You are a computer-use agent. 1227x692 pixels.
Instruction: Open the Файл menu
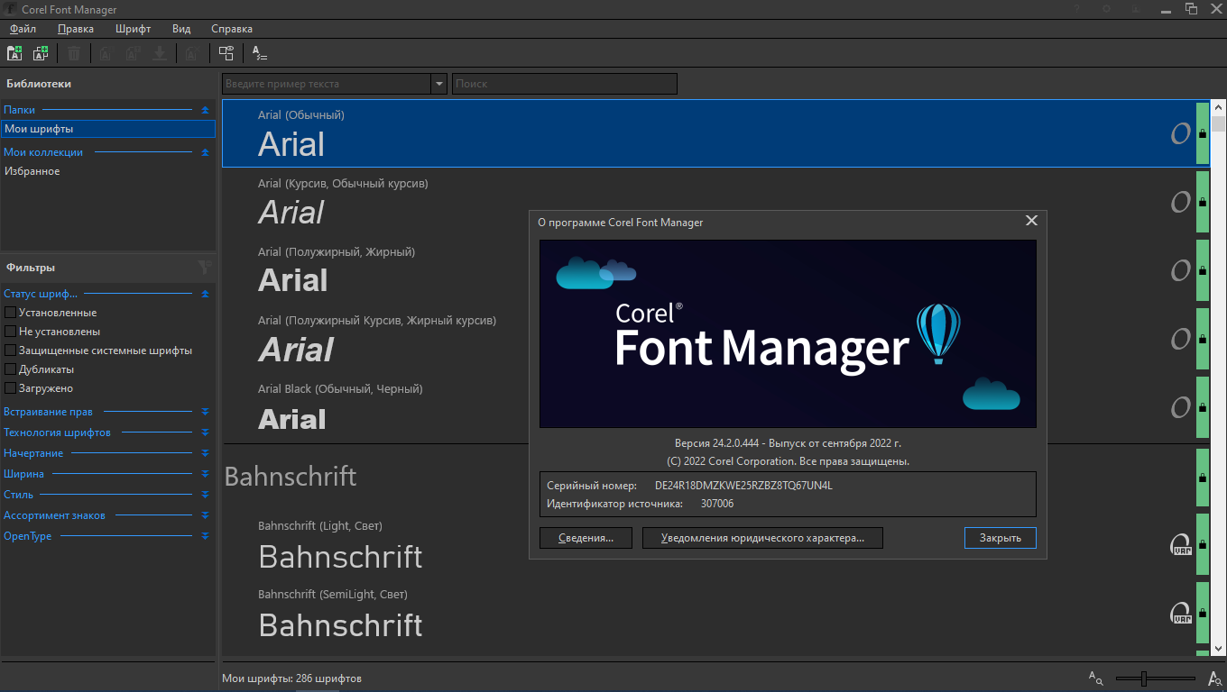pyautogui.click(x=23, y=29)
